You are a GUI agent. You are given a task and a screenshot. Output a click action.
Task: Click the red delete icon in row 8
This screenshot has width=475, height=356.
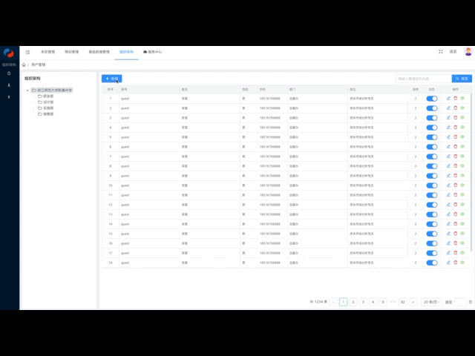(455, 166)
